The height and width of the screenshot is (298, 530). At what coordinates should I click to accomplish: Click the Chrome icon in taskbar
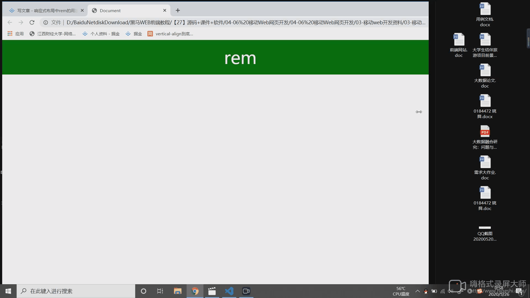tap(195, 291)
